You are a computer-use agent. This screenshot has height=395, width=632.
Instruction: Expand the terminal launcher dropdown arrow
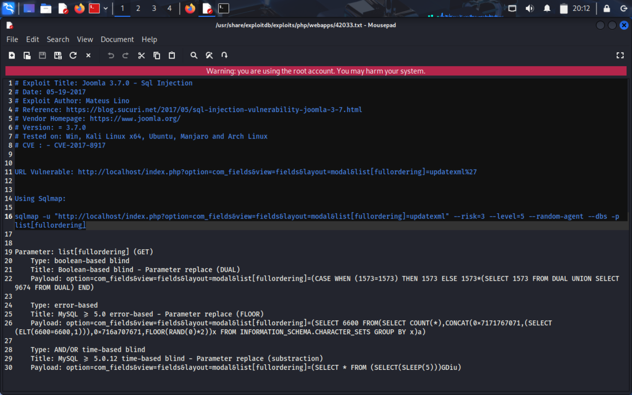click(105, 9)
